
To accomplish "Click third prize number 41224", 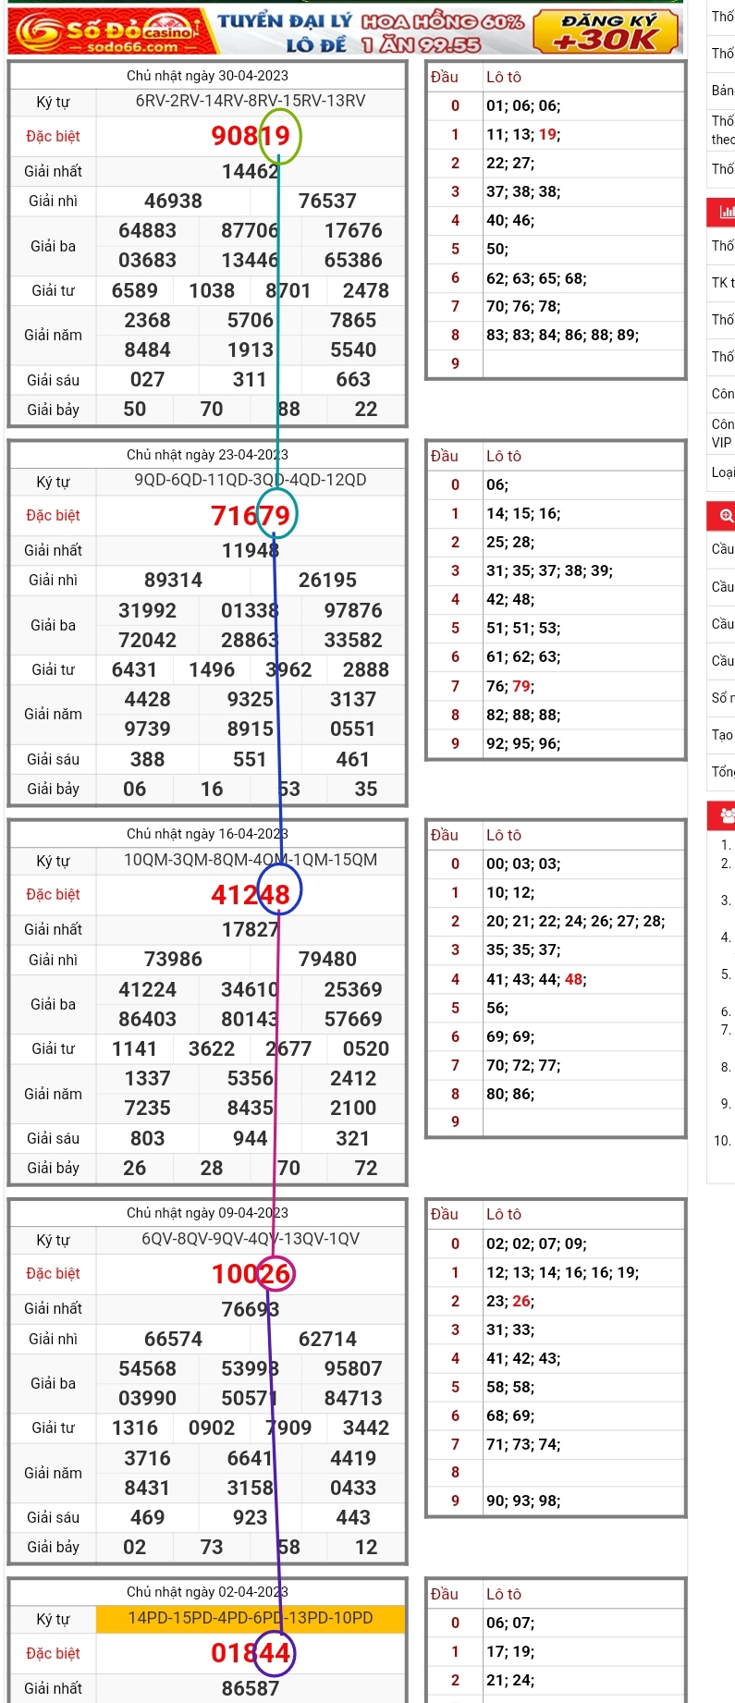I will [x=147, y=989].
